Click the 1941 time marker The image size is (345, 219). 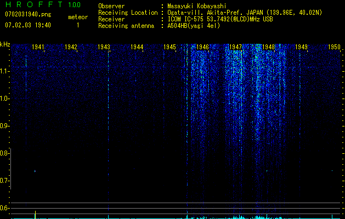tap(38, 47)
